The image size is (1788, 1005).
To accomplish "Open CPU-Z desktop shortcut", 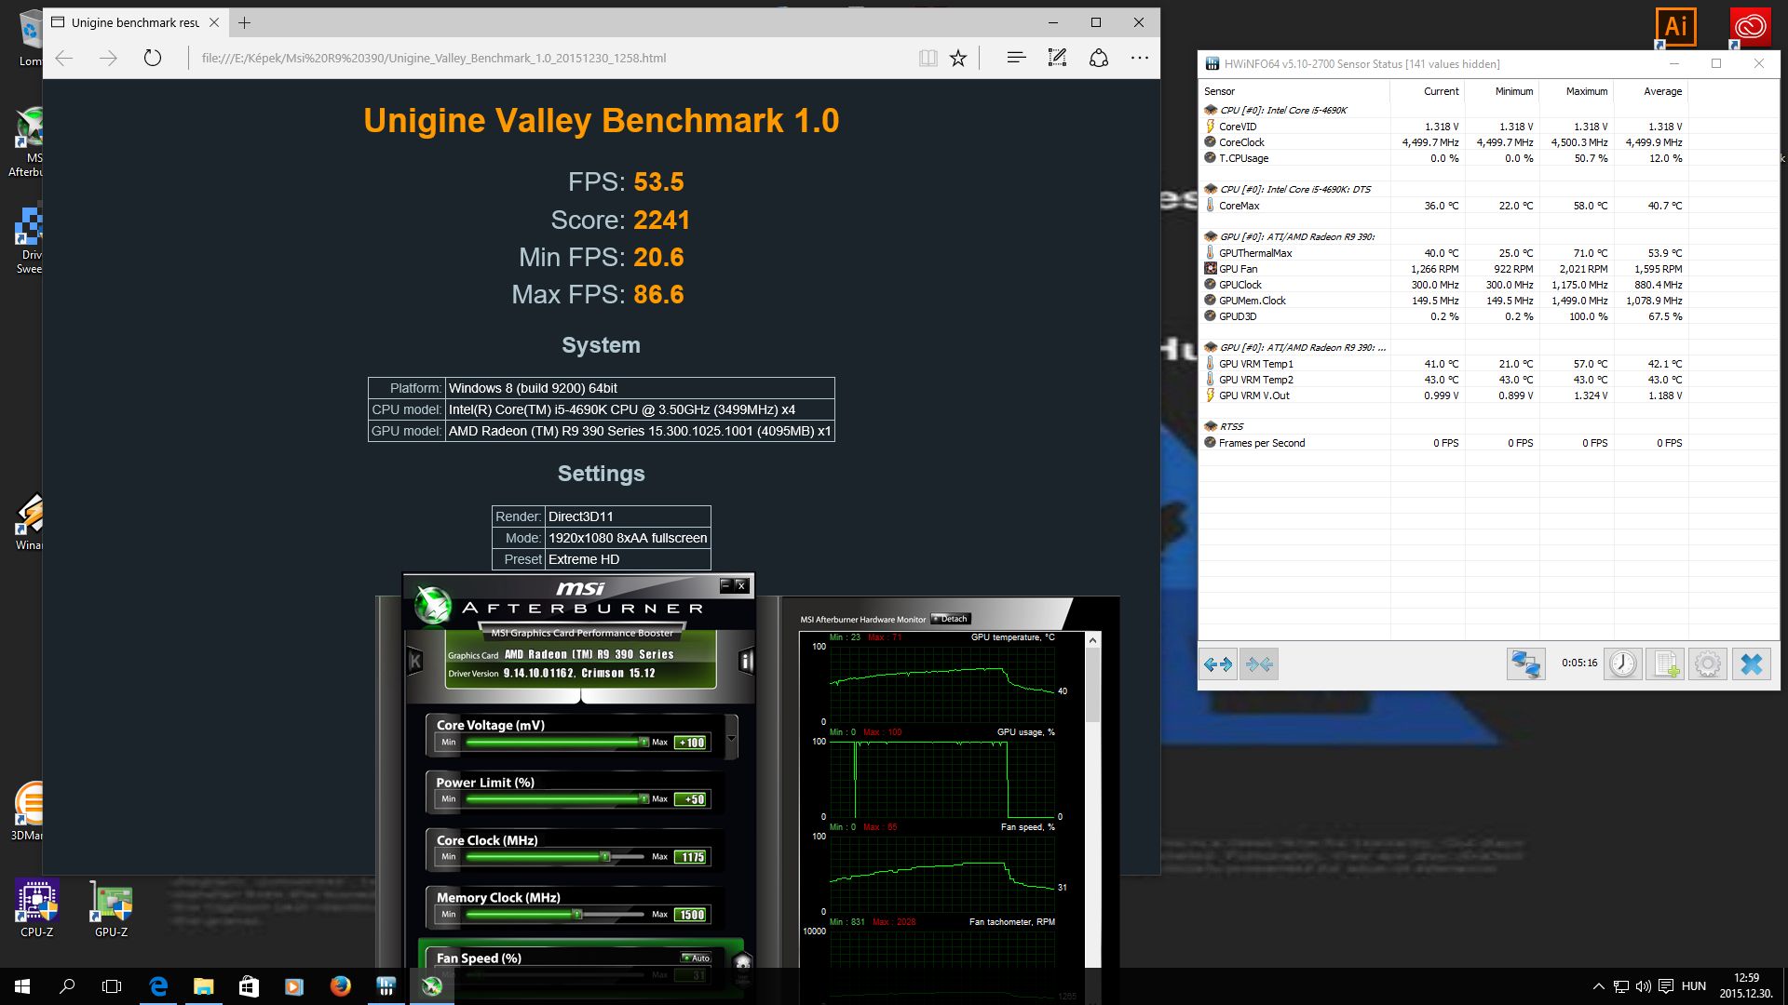I will point(37,908).
